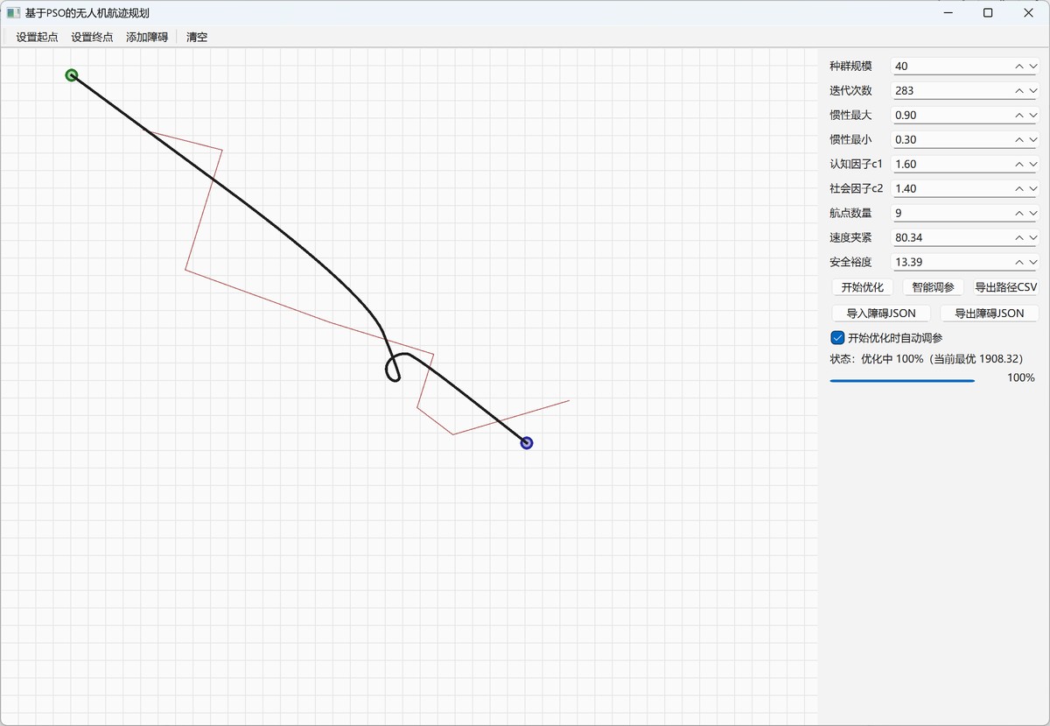Click the 智能调参 button
This screenshot has width=1050, height=726.
click(933, 287)
